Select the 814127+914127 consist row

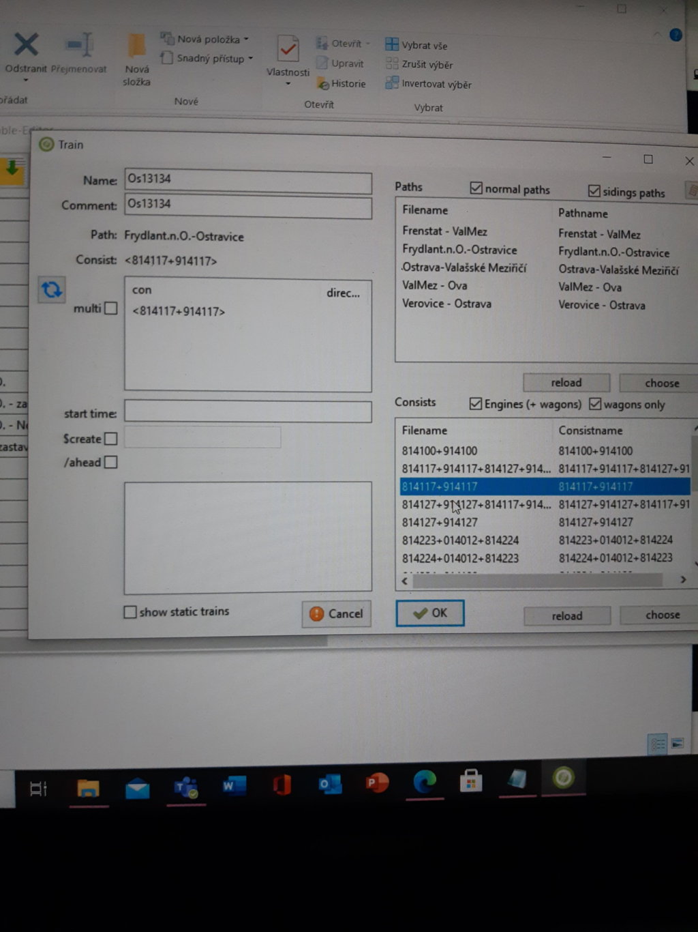tap(440, 523)
